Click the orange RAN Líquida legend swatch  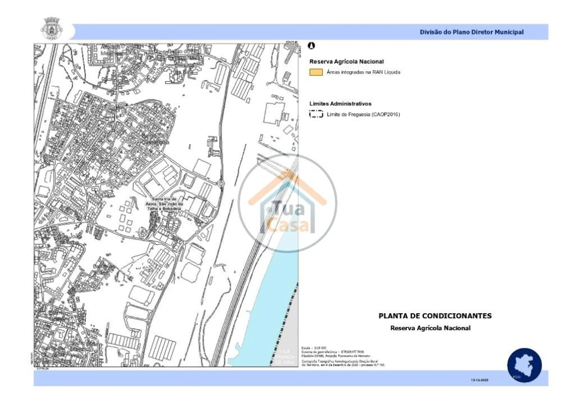tap(315, 72)
